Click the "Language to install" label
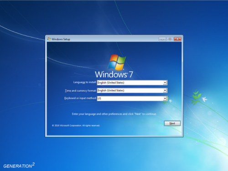 [x=85, y=82]
